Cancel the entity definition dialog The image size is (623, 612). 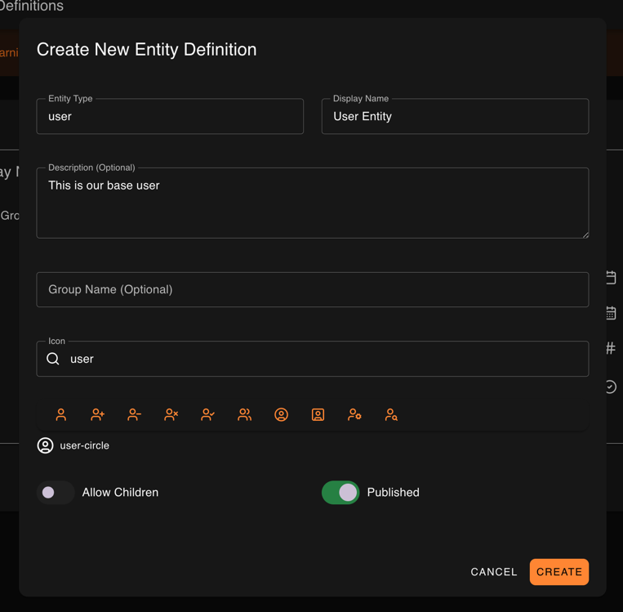pos(494,572)
